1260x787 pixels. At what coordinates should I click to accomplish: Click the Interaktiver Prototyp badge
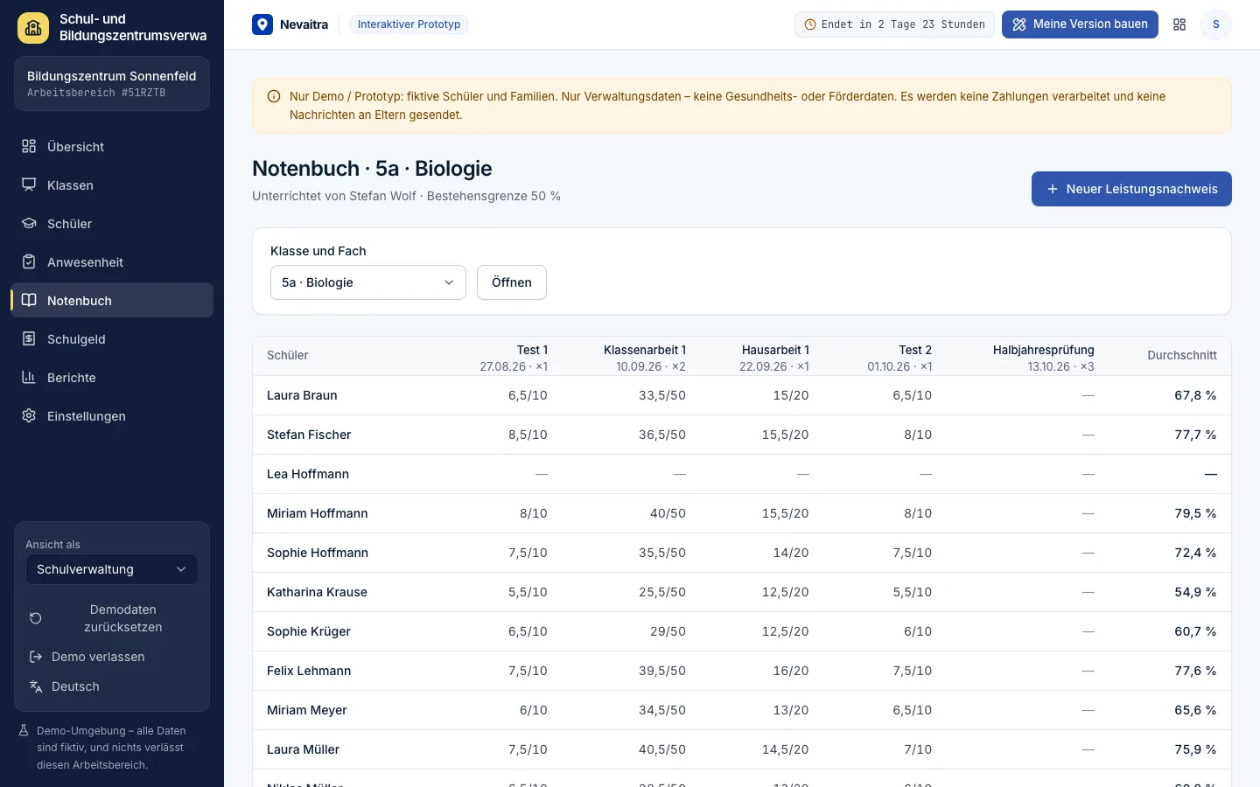(409, 24)
